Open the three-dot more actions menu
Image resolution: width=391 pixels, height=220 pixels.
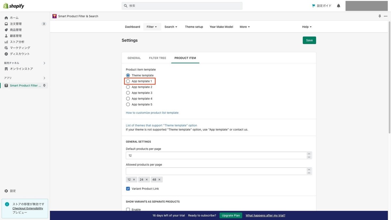pos(385,16)
